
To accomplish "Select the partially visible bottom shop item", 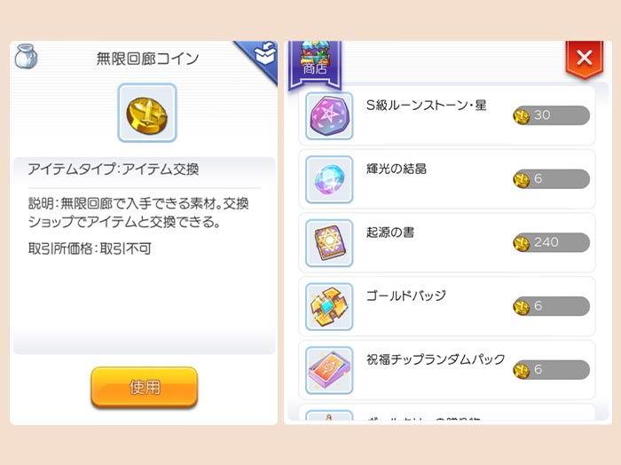I will 447,413.
